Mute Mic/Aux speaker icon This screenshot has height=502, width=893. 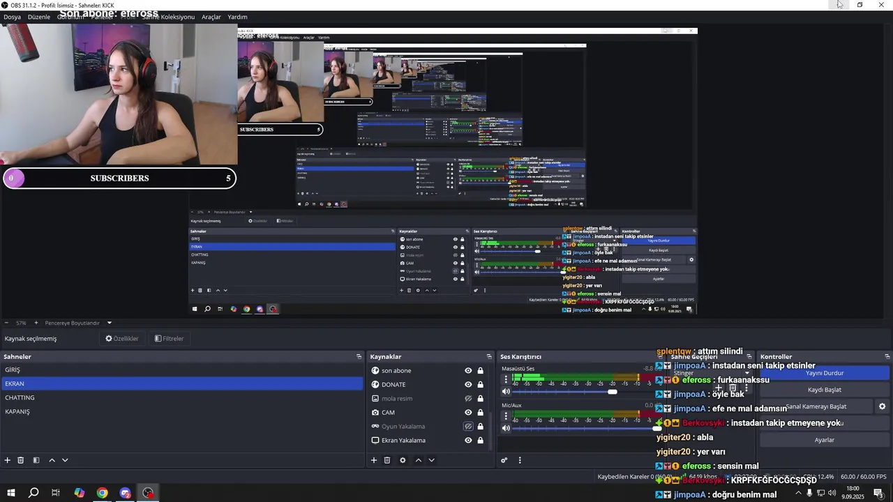[x=506, y=428]
